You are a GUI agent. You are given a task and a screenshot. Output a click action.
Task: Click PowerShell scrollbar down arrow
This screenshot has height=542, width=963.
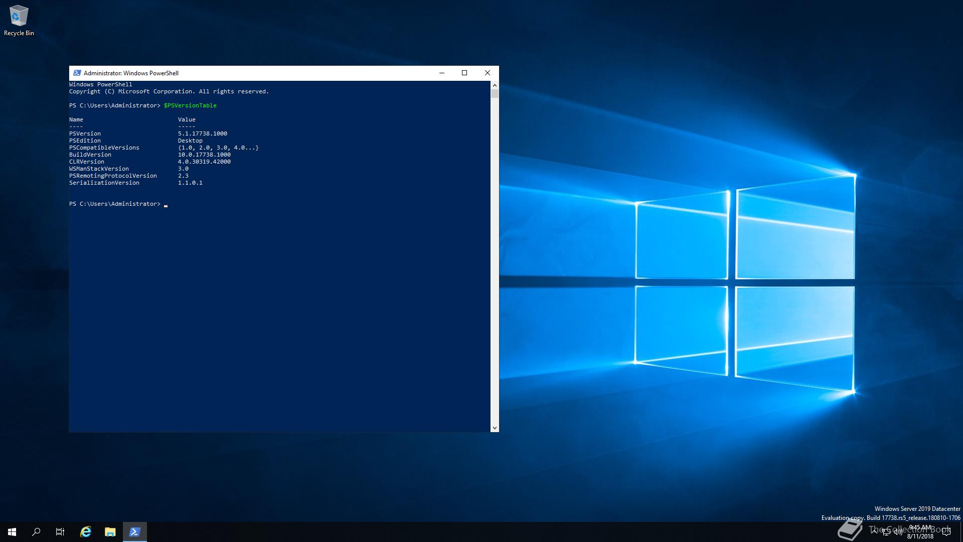495,428
